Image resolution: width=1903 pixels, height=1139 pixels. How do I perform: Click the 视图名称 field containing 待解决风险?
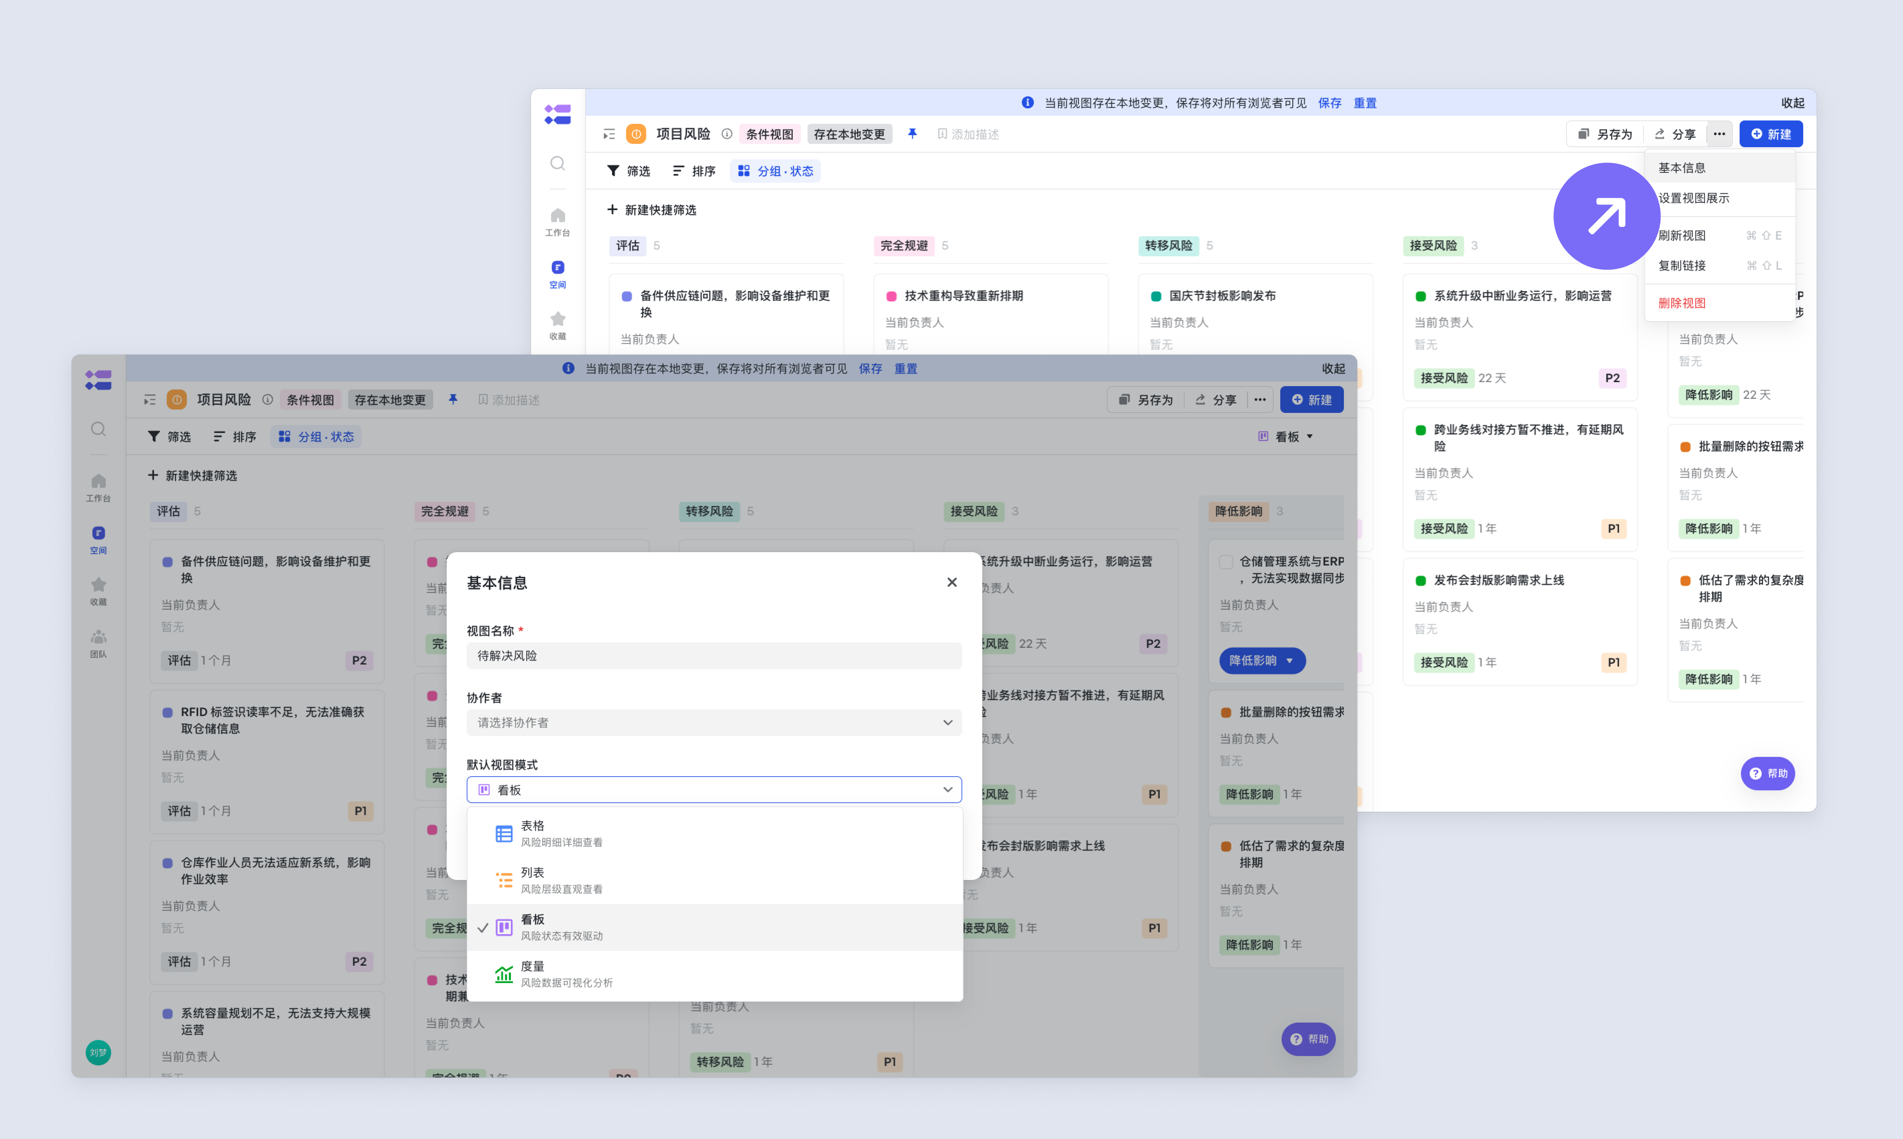click(713, 655)
